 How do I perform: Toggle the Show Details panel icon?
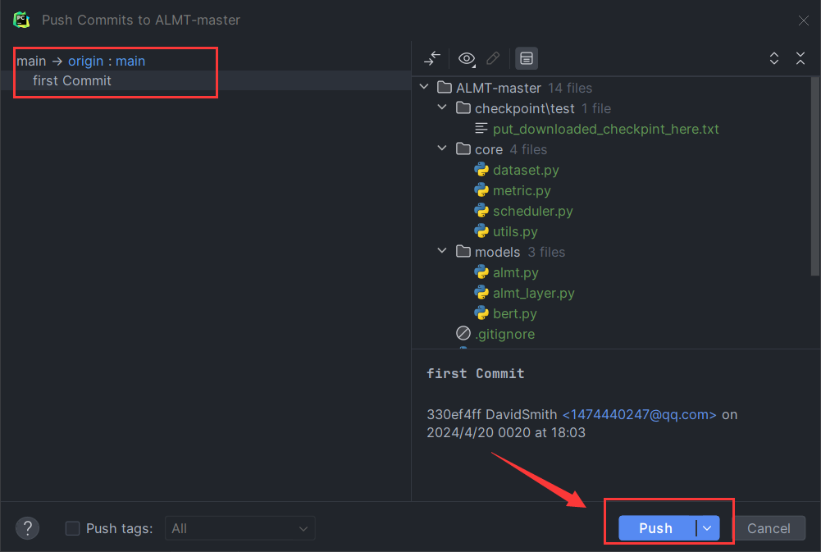pyautogui.click(x=527, y=58)
